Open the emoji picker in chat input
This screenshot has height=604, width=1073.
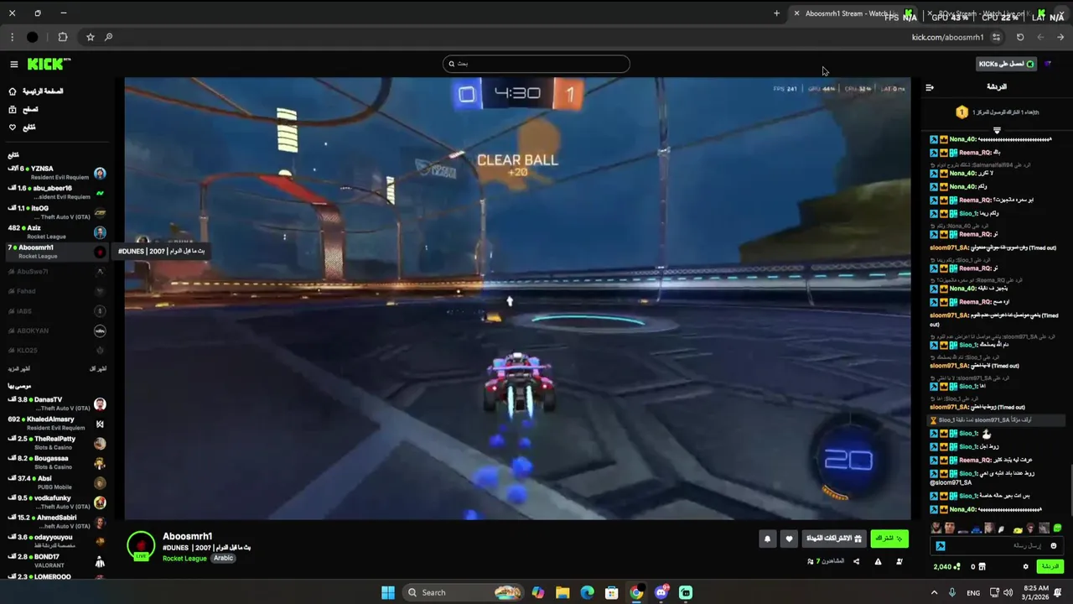click(x=1054, y=546)
